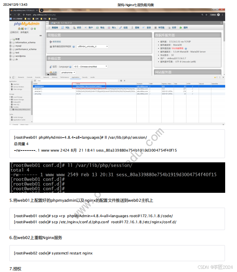Open the 复制 replication tab
The height and width of the screenshot is (272, 237).
[x=135, y=28]
